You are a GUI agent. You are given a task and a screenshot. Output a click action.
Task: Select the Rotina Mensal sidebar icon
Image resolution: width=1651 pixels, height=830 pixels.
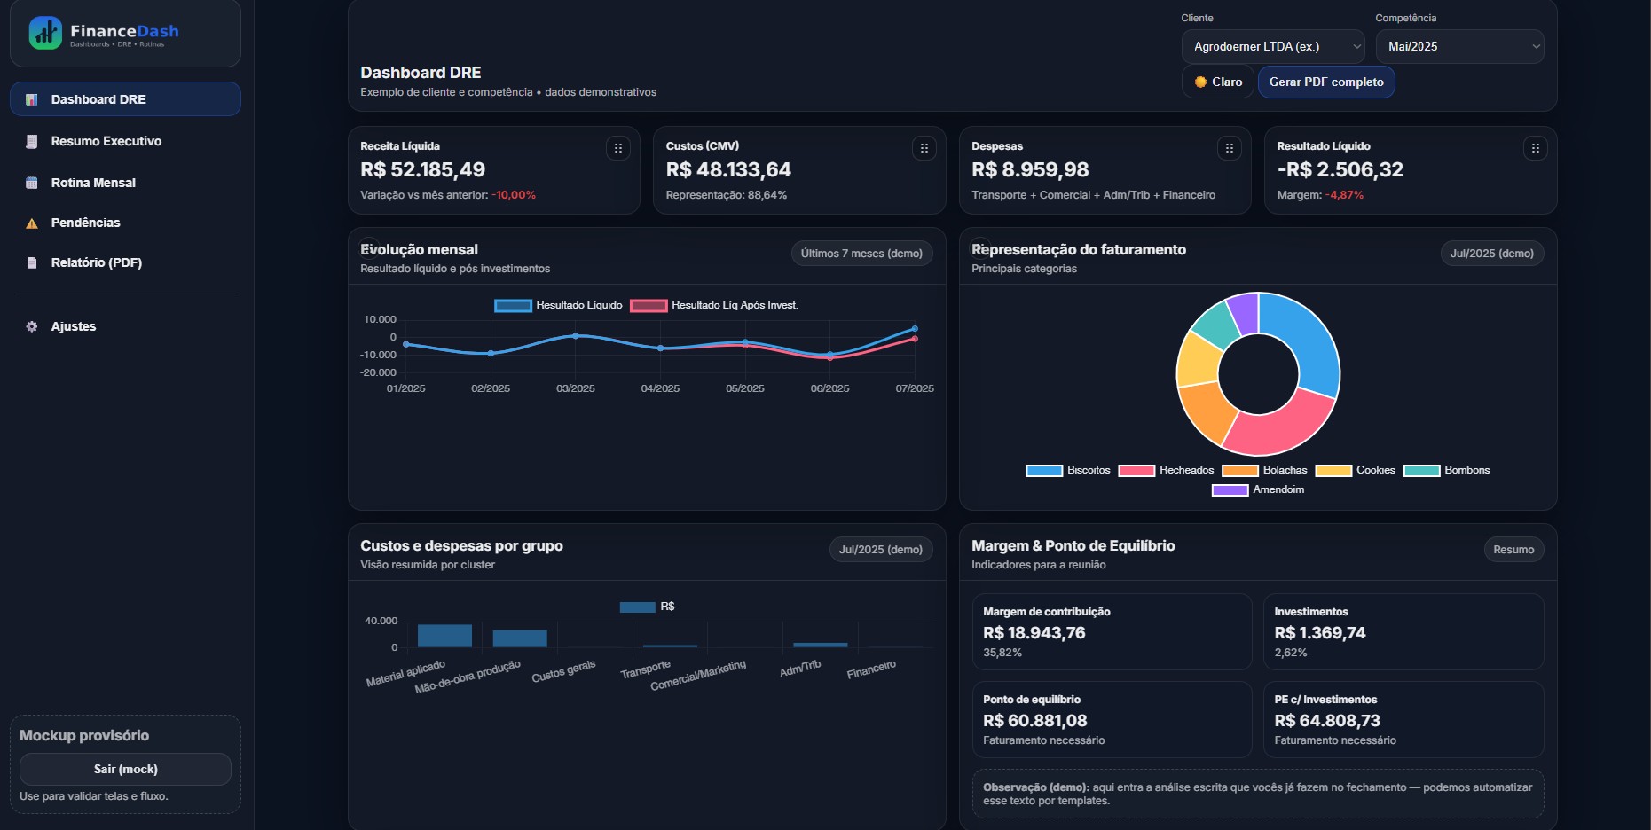(x=31, y=183)
